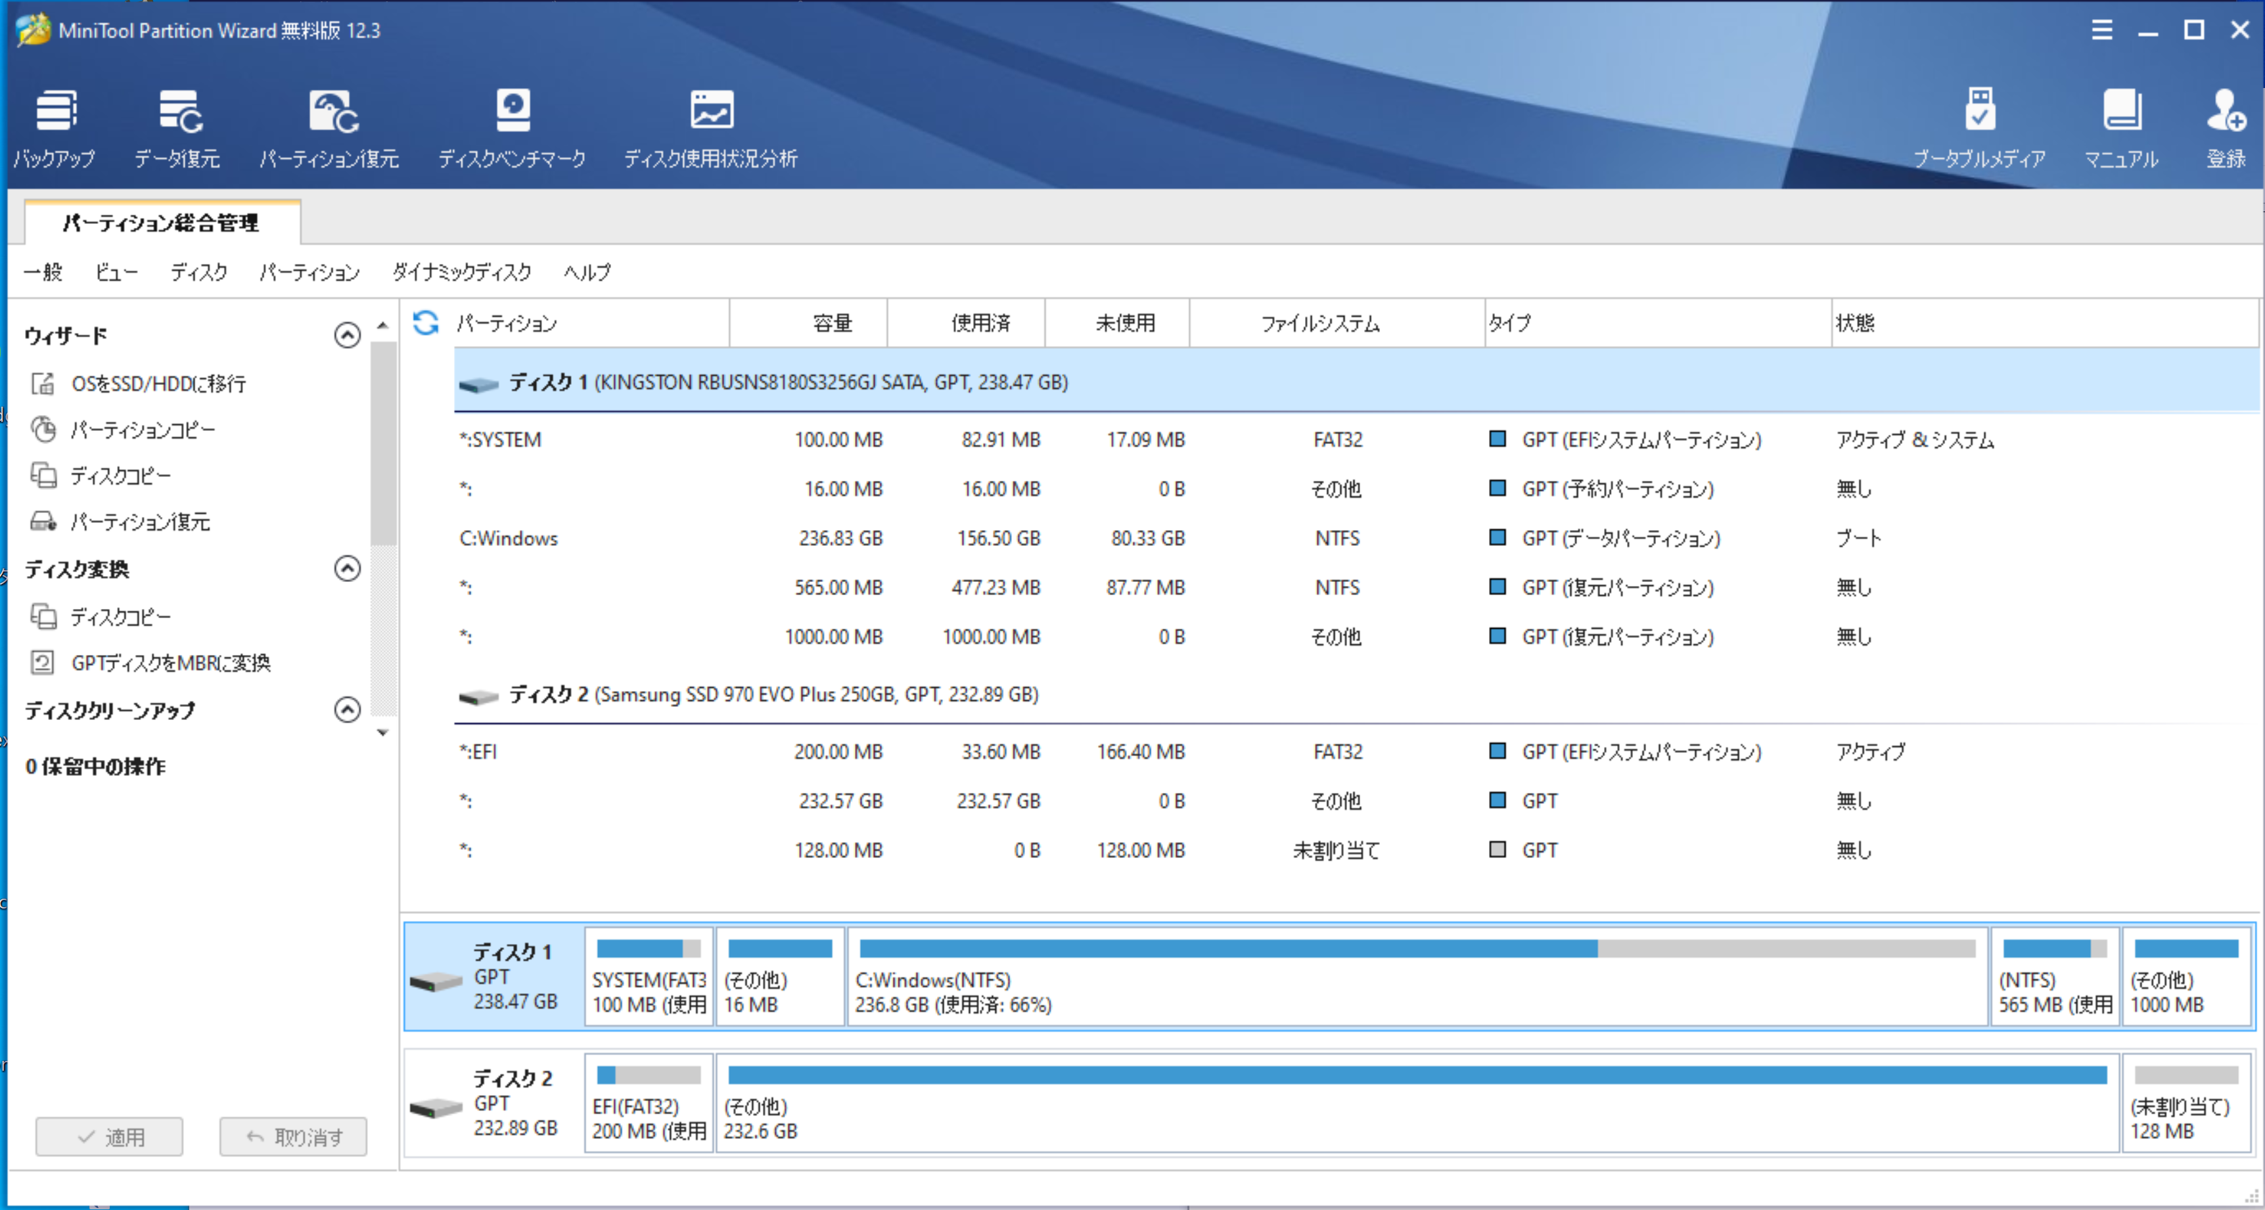This screenshot has height=1210, width=2265.
Task: Collapse the ディスク変換 section
Action: click(348, 570)
